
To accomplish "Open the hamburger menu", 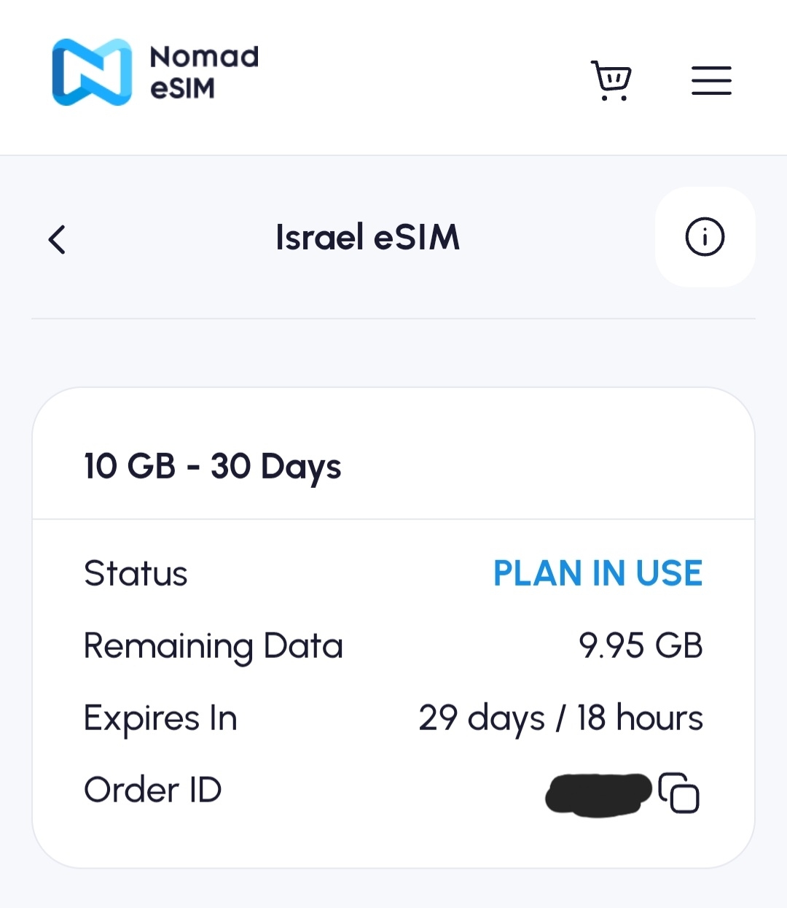I will click(711, 80).
